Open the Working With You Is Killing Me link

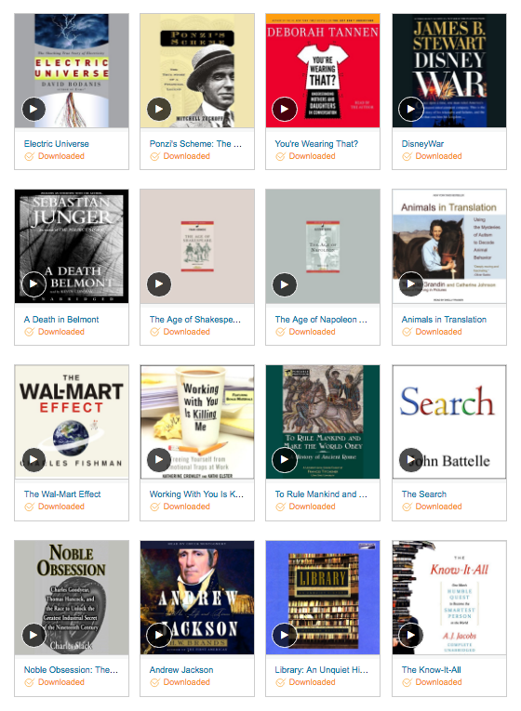196,494
